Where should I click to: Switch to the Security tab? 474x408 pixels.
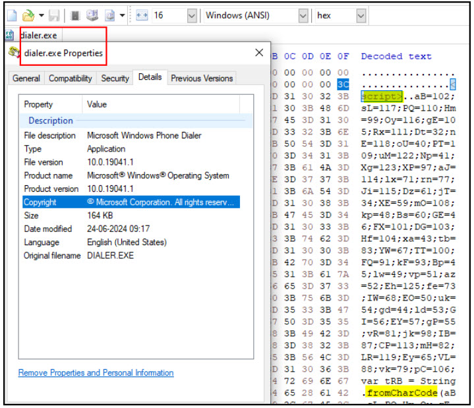(115, 78)
